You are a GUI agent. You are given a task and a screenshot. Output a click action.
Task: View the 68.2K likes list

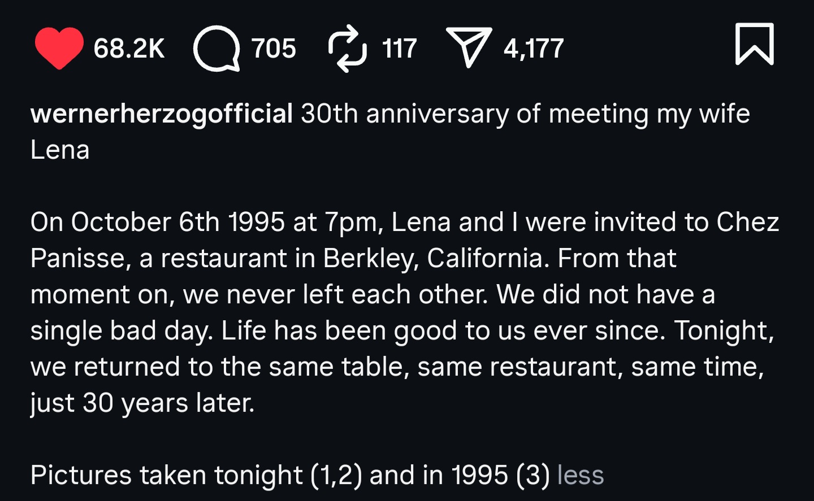[129, 49]
